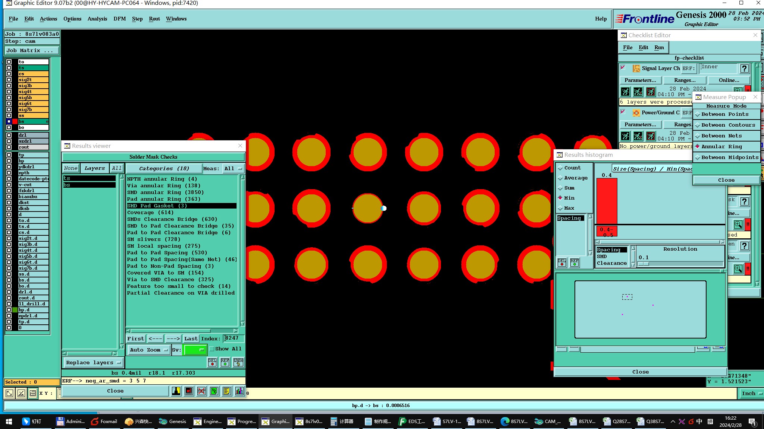Expand the Replace layers dropdown
This screenshot has width=764, height=429.
pyautogui.click(x=93, y=362)
